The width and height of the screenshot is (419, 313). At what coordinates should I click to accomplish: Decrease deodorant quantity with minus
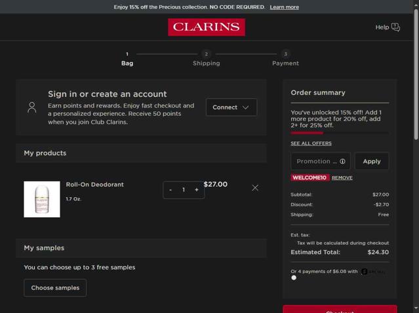[x=170, y=190]
